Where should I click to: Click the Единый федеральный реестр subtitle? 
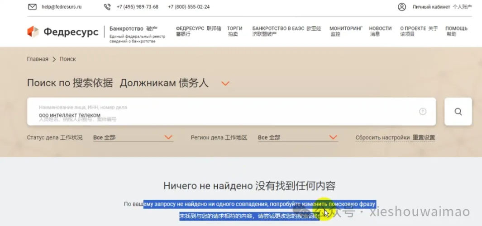tap(137, 39)
